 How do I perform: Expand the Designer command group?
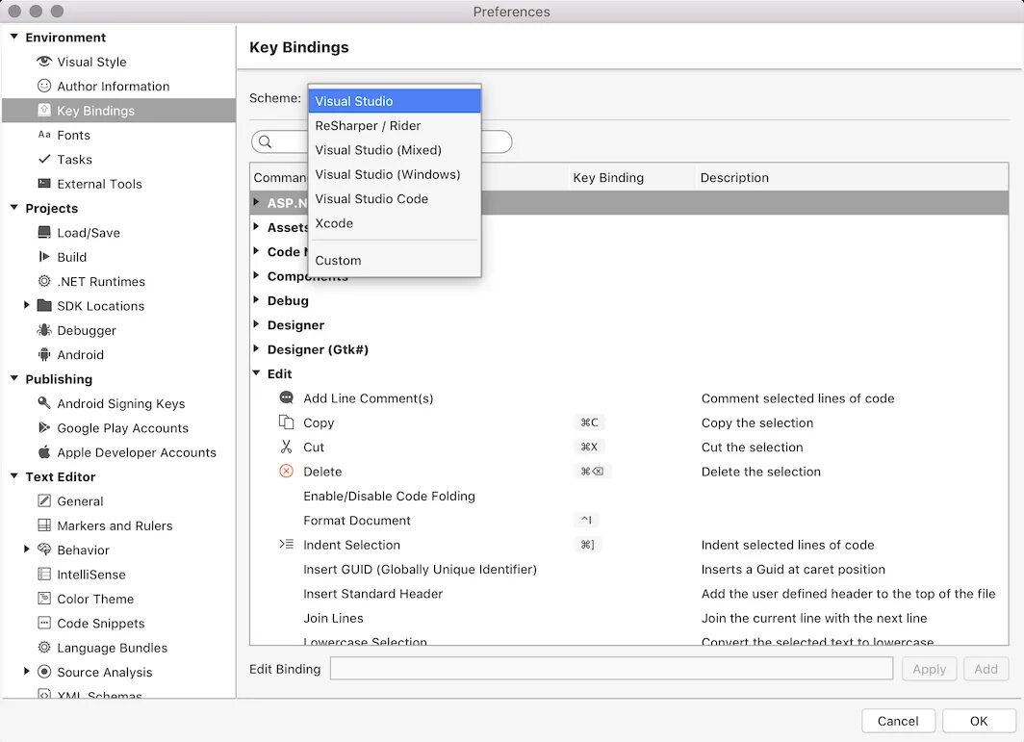[x=257, y=324]
